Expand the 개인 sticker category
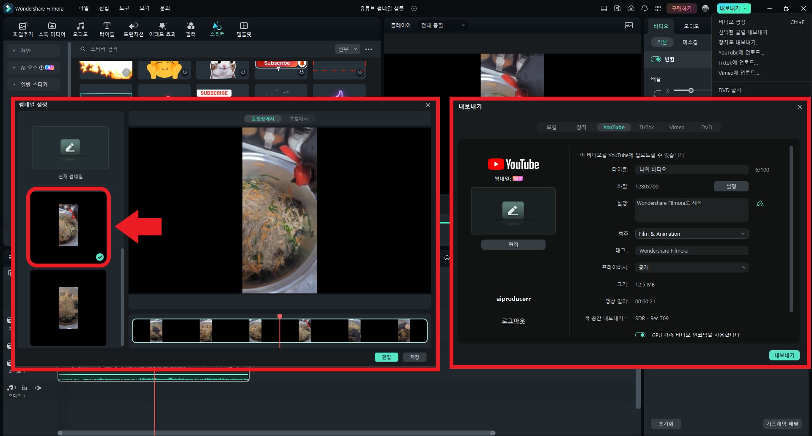Image resolution: width=812 pixels, height=436 pixels. tap(33, 51)
